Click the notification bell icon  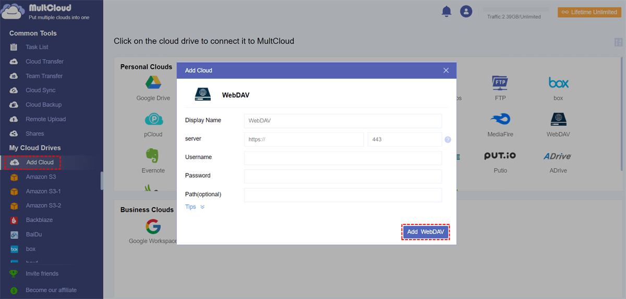pos(446,11)
